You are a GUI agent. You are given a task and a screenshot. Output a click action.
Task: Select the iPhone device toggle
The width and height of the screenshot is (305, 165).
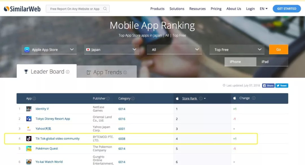point(240,62)
